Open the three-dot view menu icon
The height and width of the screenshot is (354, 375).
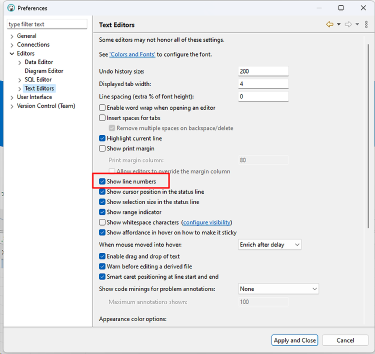(366, 24)
